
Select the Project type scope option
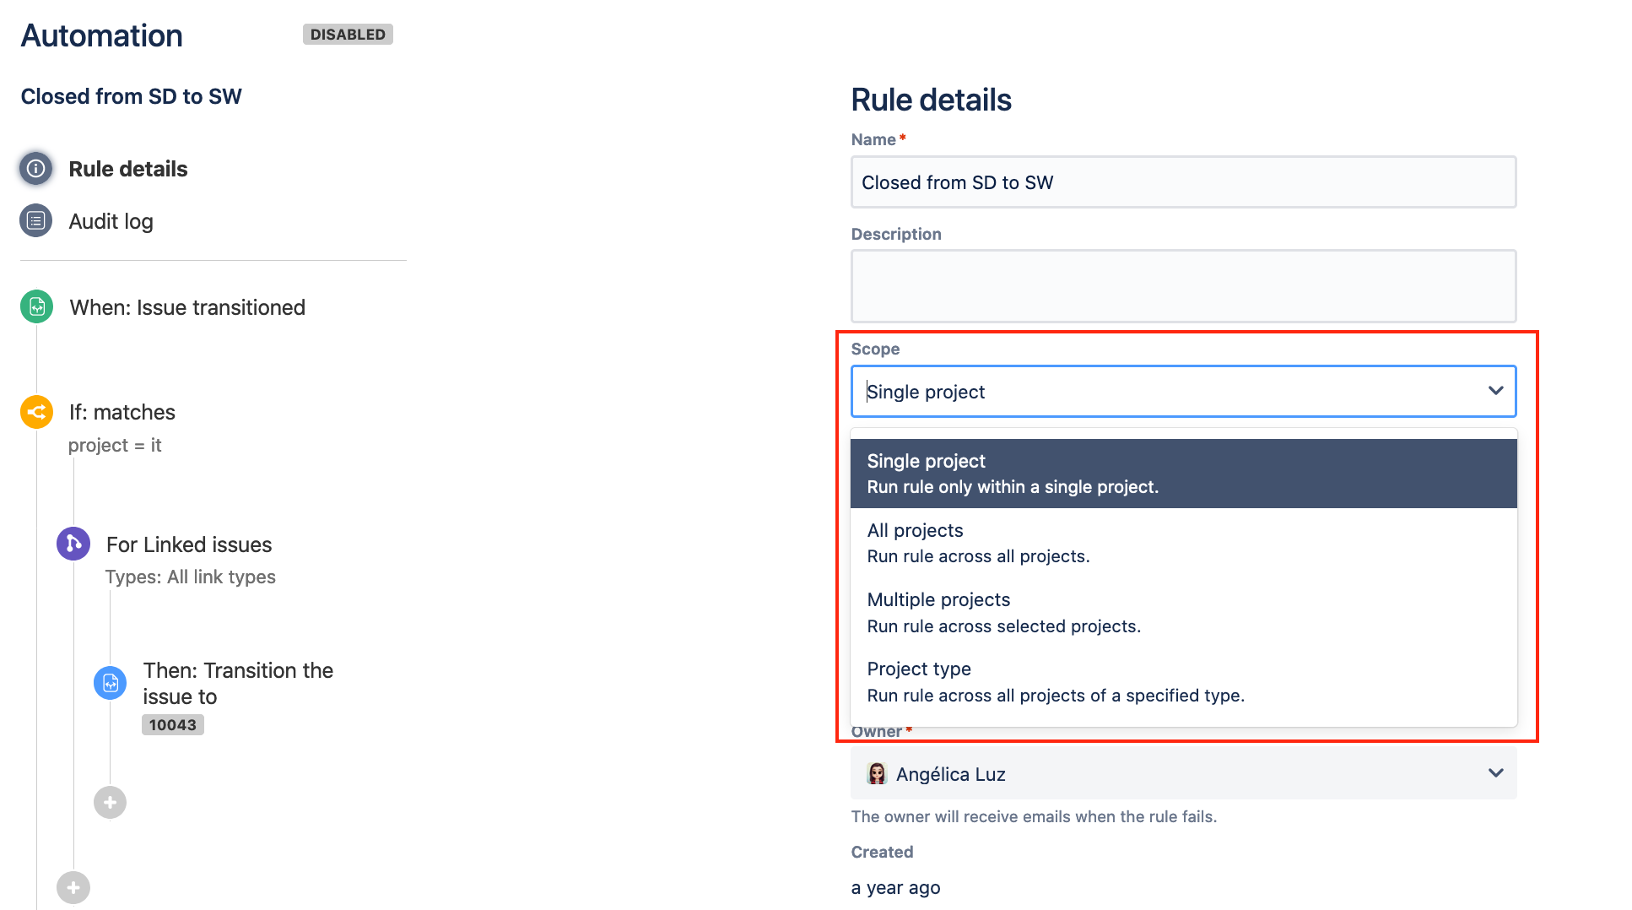click(1183, 681)
